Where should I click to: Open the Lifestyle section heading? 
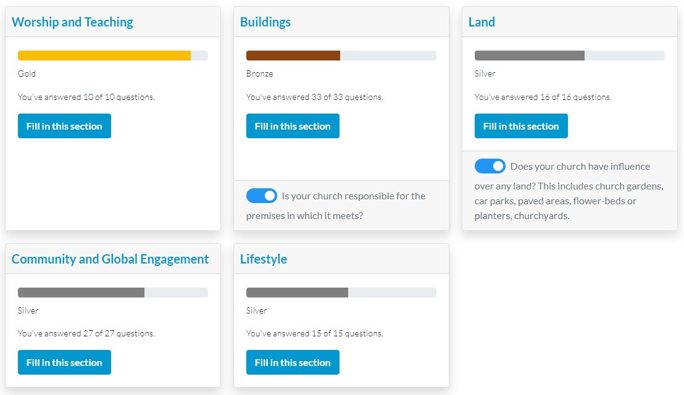(x=264, y=259)
